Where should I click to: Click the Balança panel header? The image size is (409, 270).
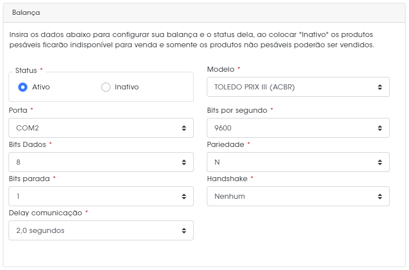(x=204, y=13)
